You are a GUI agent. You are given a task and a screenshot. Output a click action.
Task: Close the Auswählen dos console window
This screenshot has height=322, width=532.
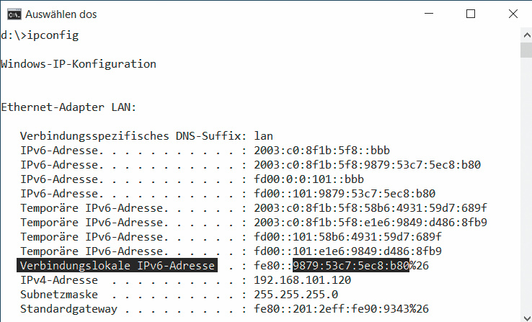(x=511, y=14)
